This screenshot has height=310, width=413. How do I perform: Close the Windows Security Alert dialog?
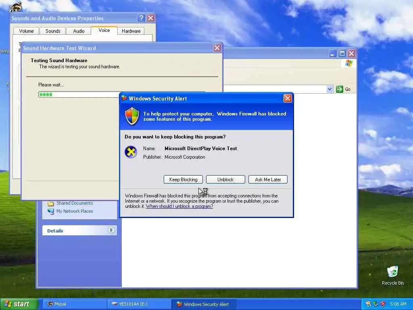[x=287, y=98]
